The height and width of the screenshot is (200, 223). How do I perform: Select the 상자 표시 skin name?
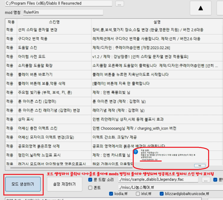tap(26, 119)
